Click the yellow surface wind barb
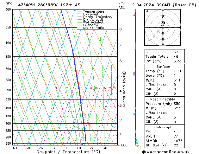Screen dimensions: 199x154 (x=138, y=146)
